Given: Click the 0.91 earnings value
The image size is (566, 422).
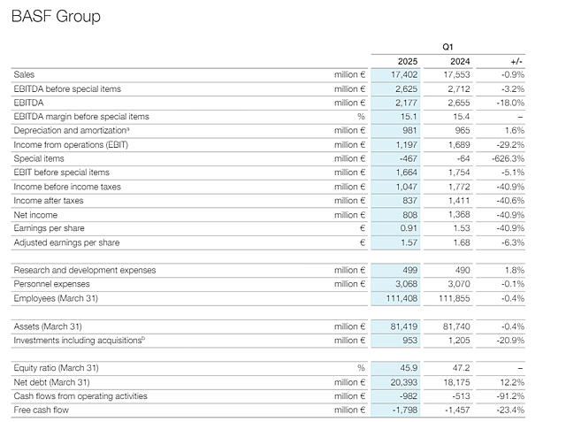Looking at the screenshot, I should (x=409, y=228).
